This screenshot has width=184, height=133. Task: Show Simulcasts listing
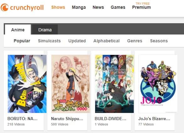pos(49,41)
